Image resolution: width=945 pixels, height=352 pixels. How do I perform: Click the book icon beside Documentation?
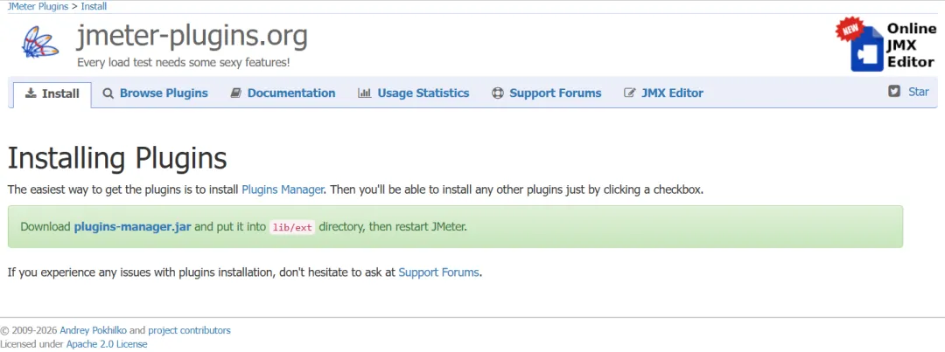point(235,93)
